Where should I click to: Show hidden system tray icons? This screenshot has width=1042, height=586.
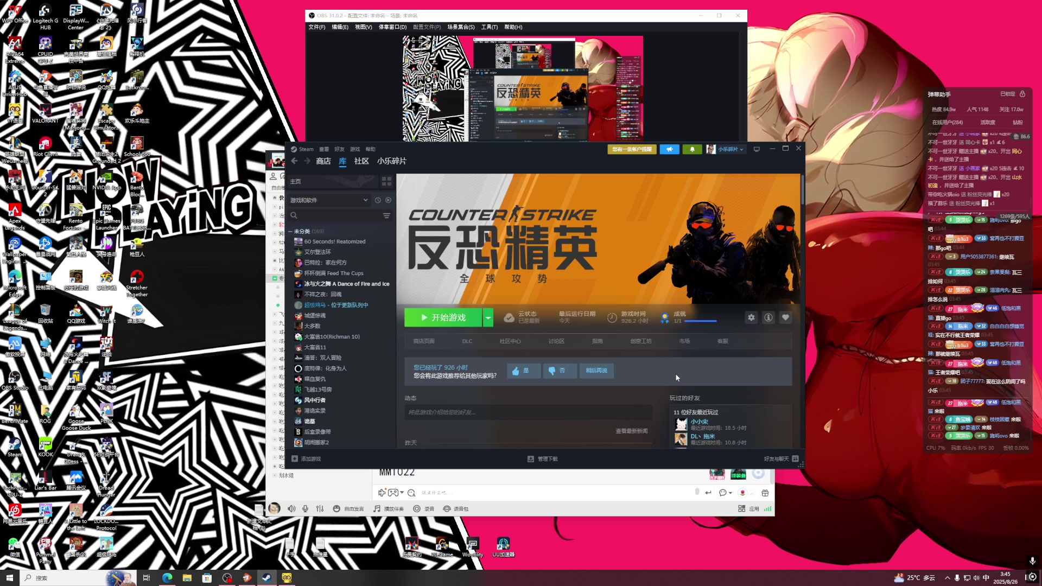[x=948, y=578]
